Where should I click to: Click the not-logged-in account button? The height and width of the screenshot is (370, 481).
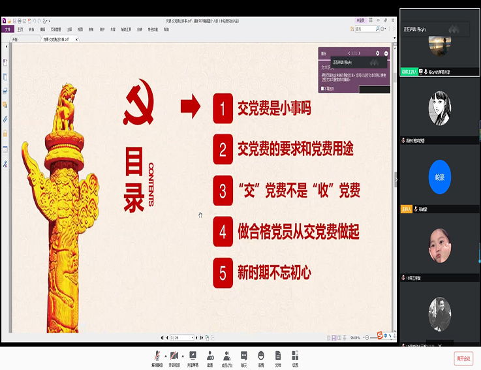(x=360, y=21)
